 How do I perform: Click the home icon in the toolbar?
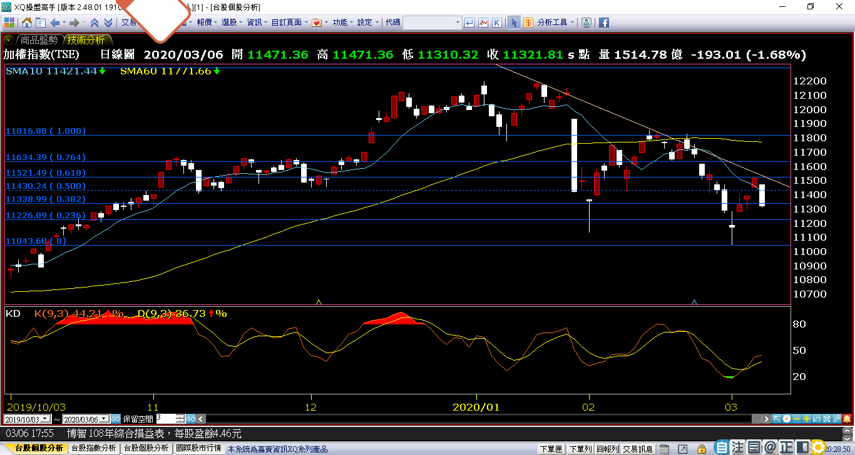click(x=27, y=22)
